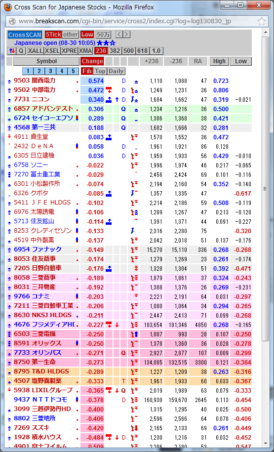The width and height of the screenshot is (274, 452).
Task: Open stock 6954 ファナック
Action: 38,249
